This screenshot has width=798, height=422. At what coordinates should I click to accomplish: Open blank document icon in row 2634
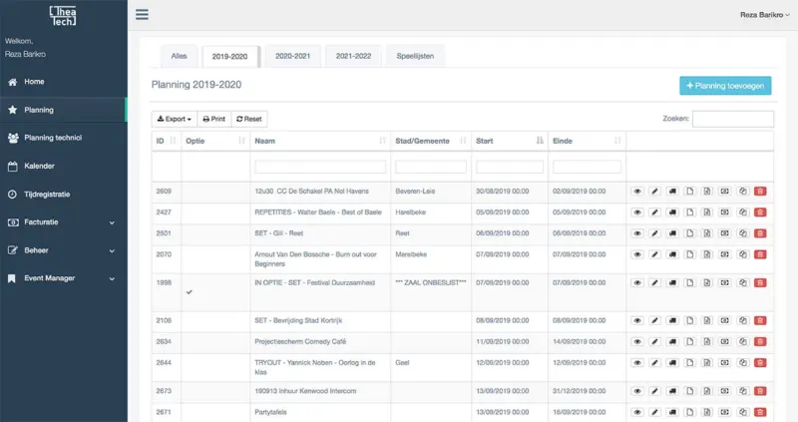(689, 342)
